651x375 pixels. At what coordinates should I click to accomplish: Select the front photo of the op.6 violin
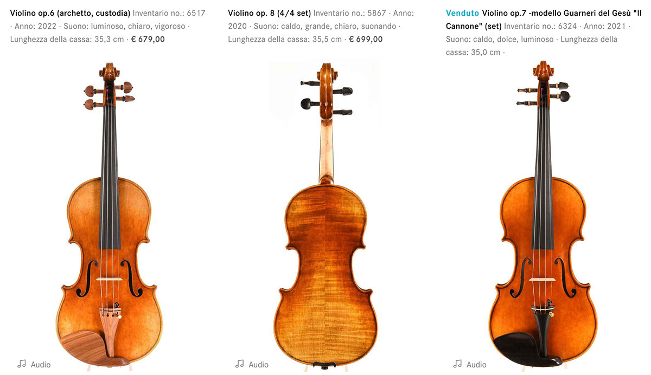[x=109, y=215]
